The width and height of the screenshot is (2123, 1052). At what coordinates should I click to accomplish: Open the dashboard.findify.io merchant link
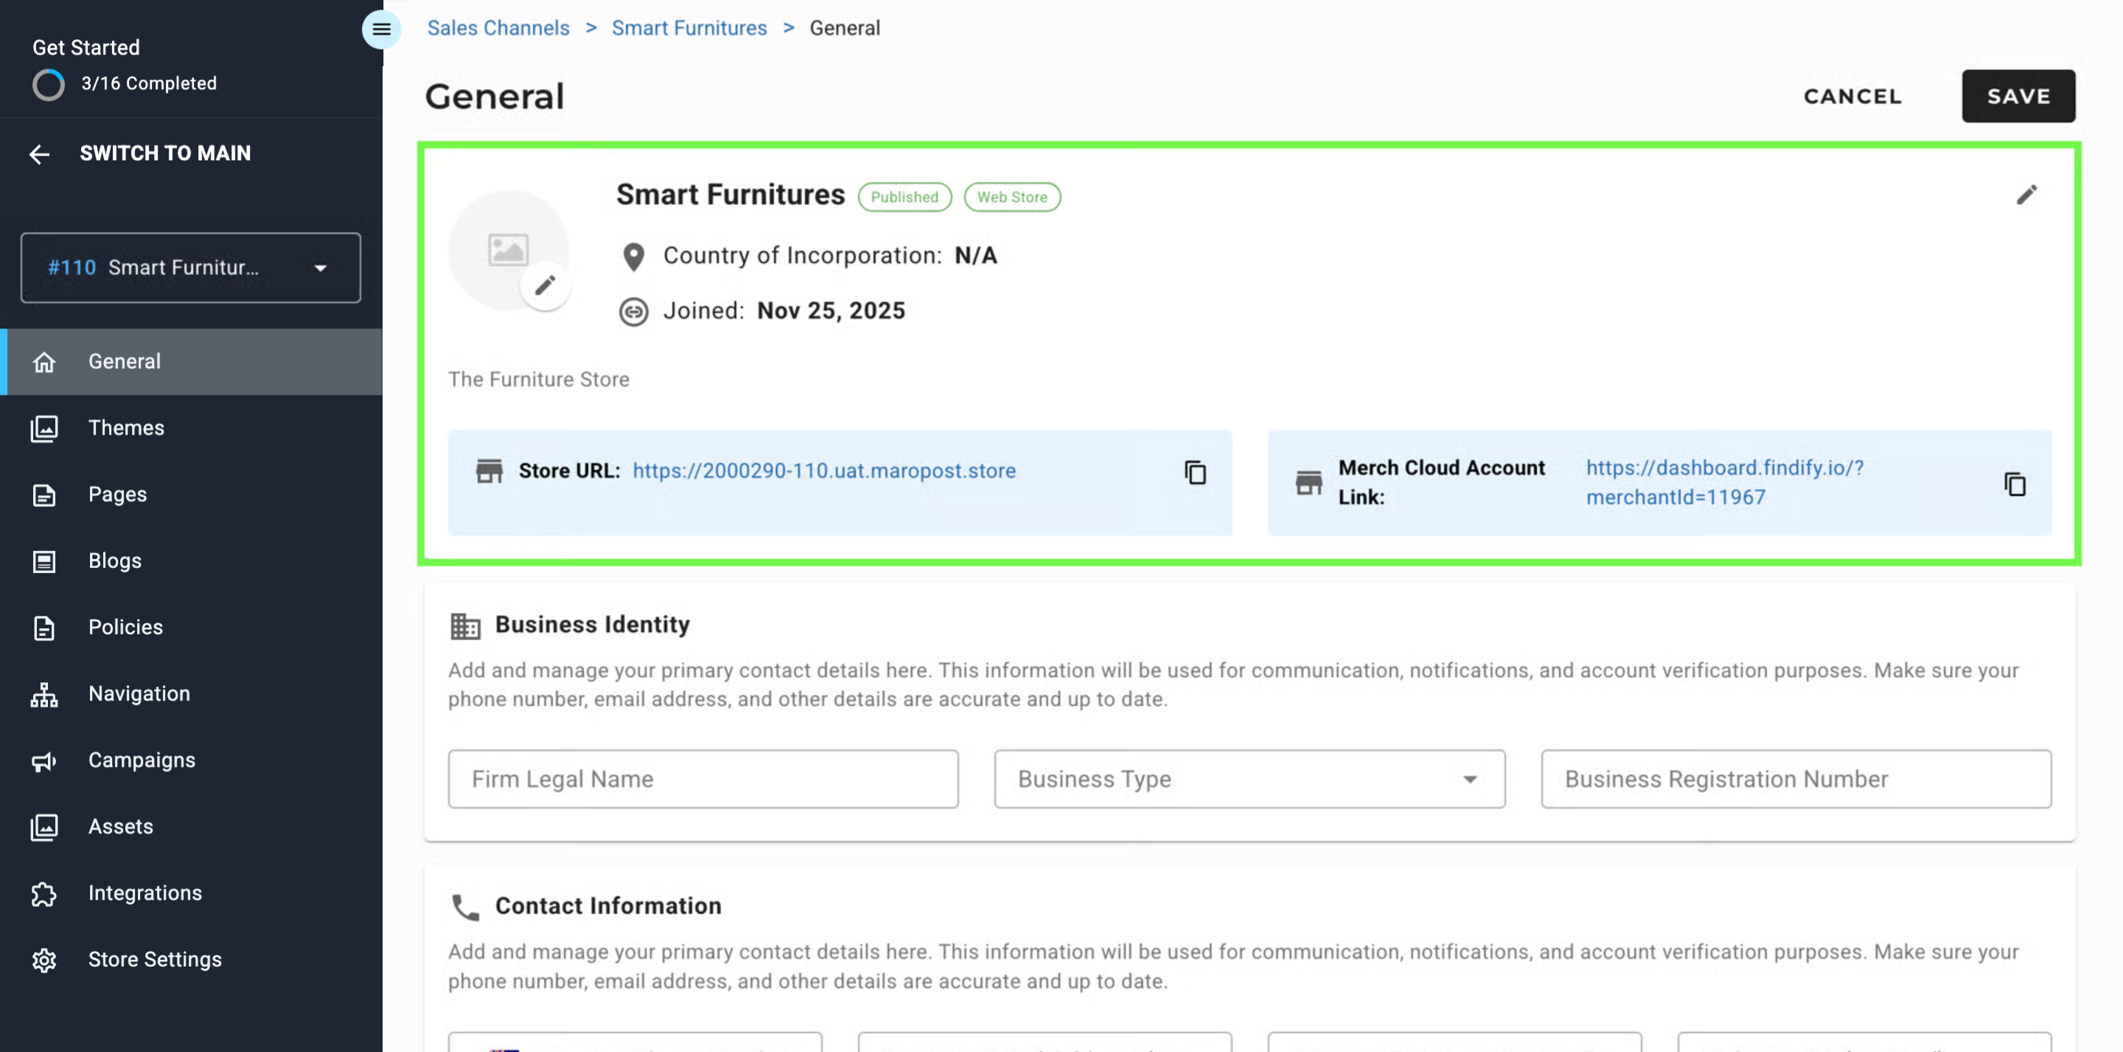tap(1724, 483)
